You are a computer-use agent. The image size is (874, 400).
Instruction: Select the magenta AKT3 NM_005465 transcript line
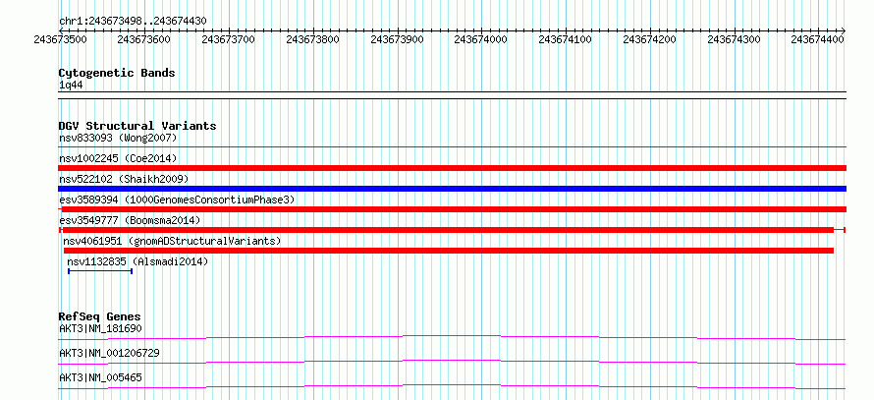point(453,386)
